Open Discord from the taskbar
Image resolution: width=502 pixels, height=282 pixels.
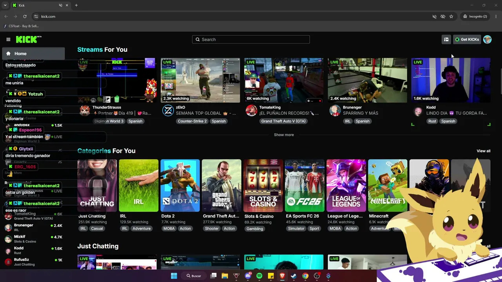pos(248,276)
